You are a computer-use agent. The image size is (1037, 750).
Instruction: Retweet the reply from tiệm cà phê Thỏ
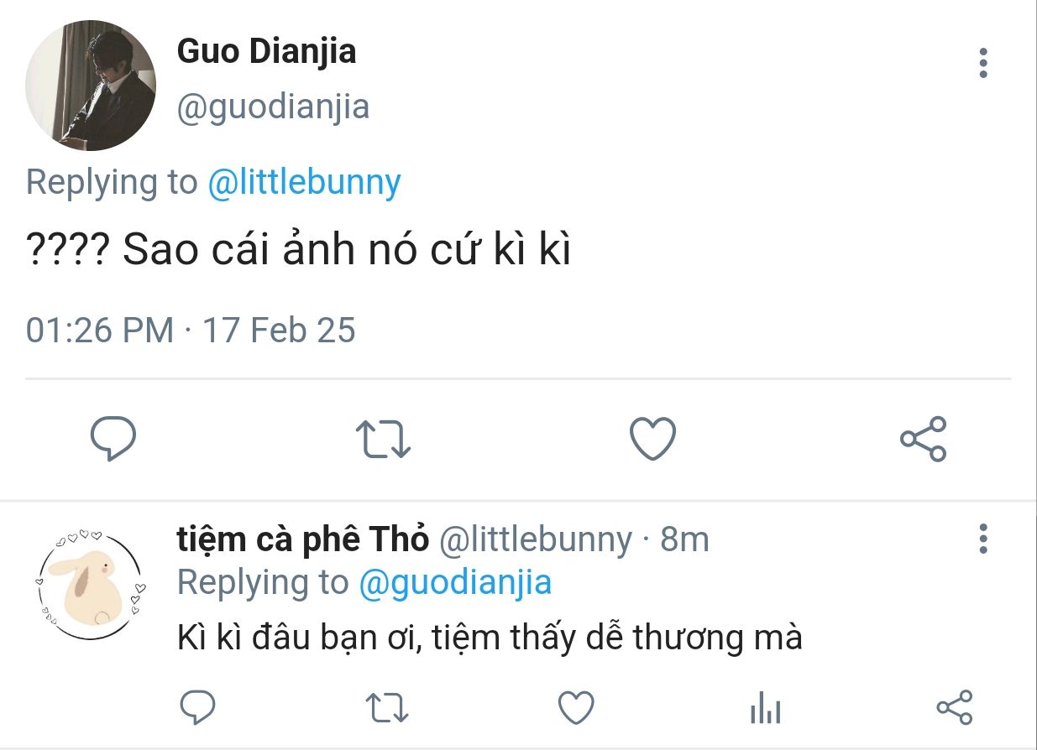pyautogui.click(x=389, y=708)
